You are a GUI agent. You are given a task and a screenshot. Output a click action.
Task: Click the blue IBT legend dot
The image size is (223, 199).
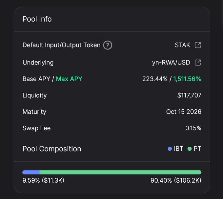tap(170, 149)
